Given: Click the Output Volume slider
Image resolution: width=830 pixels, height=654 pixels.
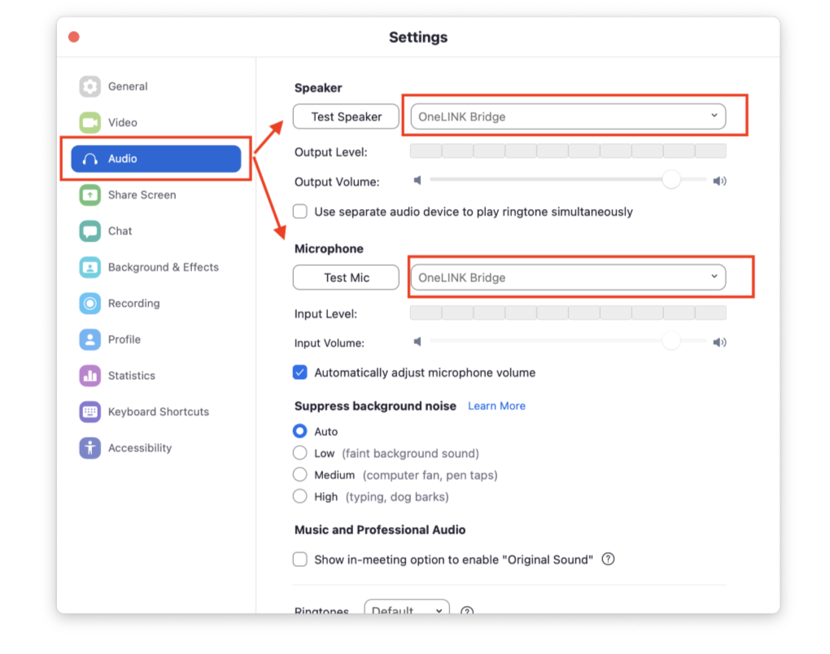Looking at the screenshot, I should (568, 180).
